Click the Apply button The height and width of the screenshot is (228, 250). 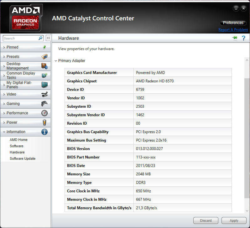234,220
